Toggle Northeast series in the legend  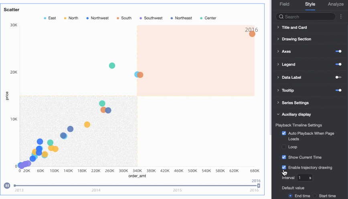181,18
